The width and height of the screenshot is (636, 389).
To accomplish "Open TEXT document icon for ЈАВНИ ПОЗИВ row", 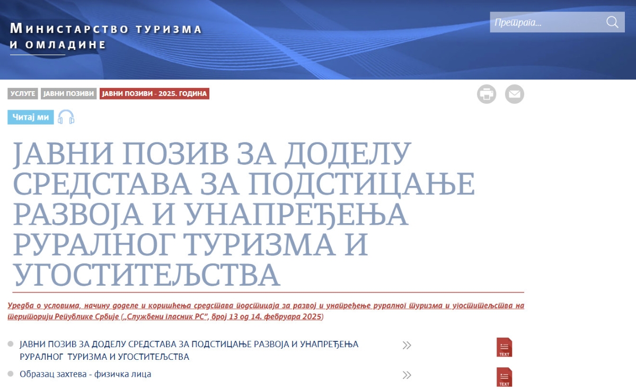I will 504,347.
